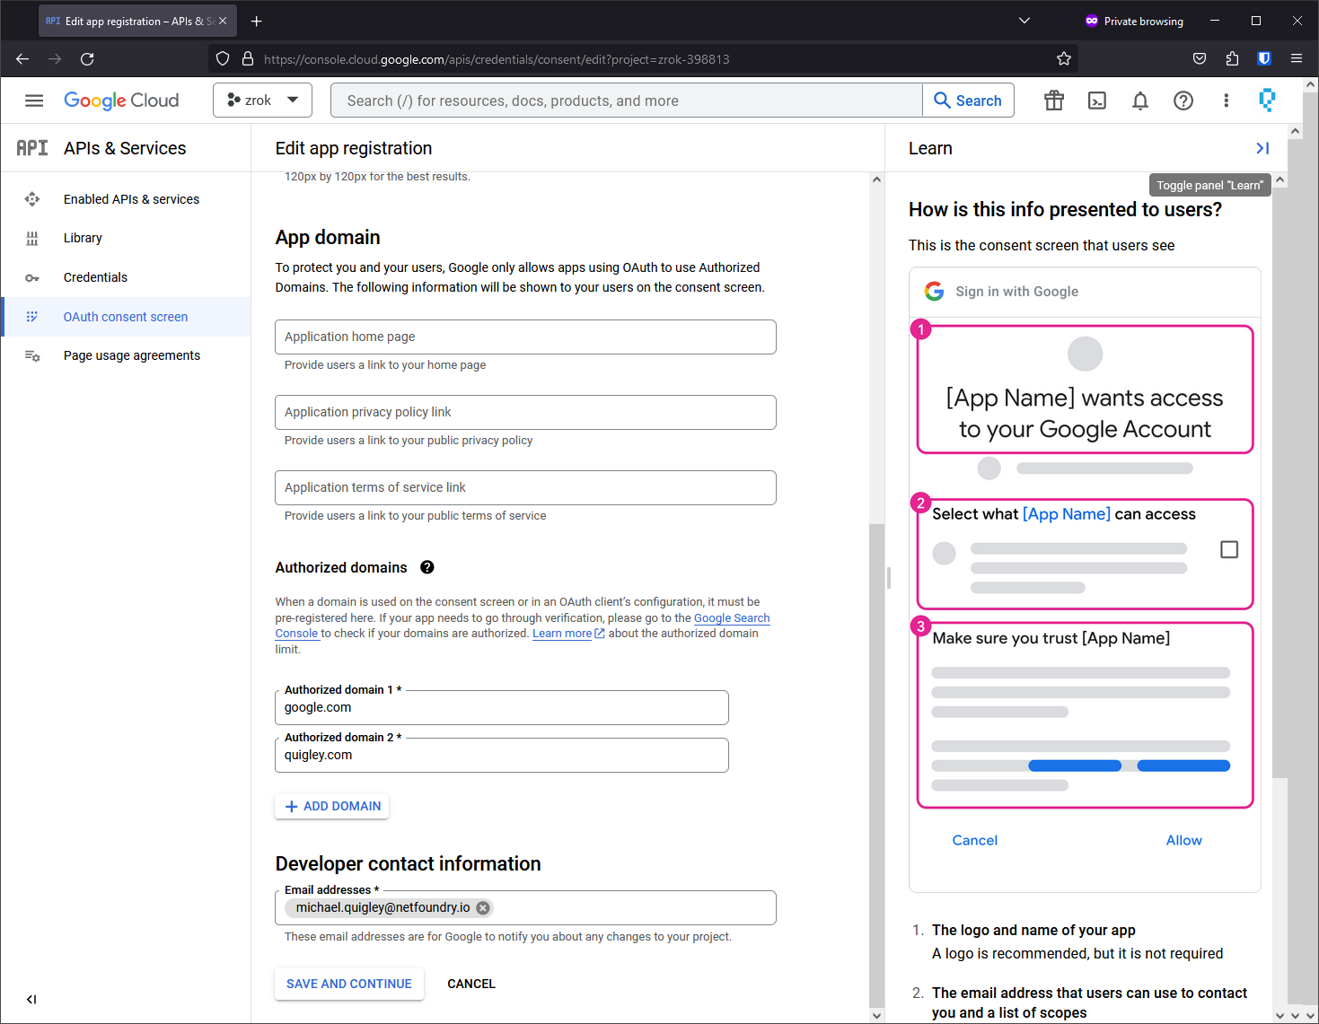
Task: Open the help question mark icon
Action: tap(1183, 101)
